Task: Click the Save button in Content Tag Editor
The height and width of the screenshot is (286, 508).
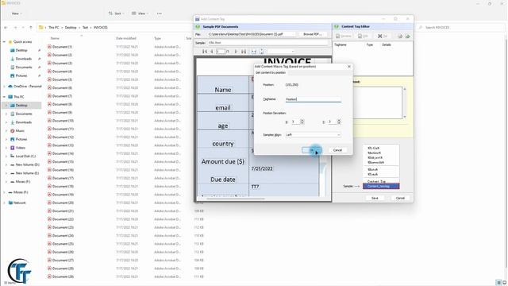Action: [x=375, y=198]
